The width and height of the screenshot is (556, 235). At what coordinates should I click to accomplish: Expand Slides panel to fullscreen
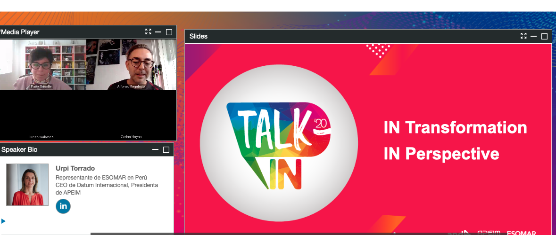pos(523,36)
